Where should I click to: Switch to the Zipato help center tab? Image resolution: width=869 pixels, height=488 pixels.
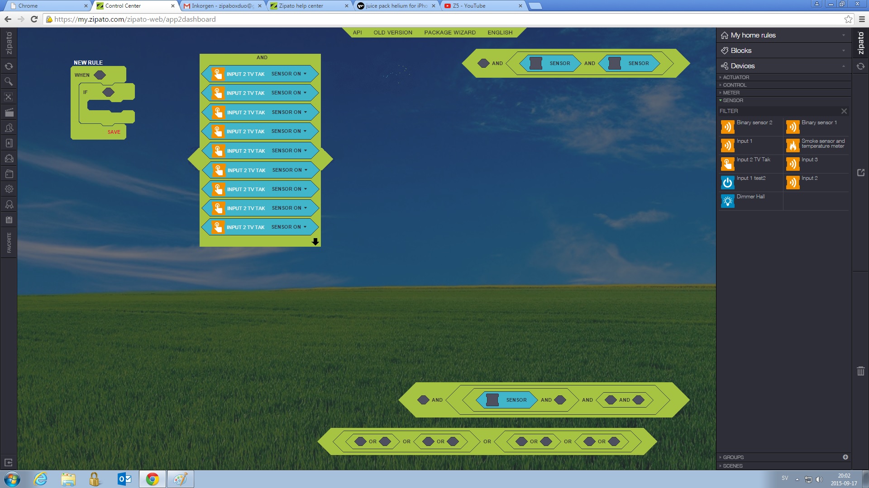pyautogui.click(x=301, y=6)
